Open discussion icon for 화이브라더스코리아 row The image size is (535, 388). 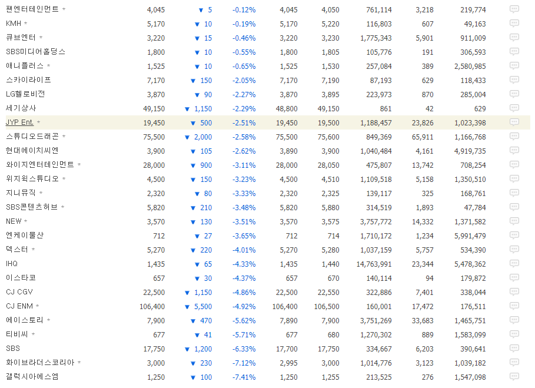(514, 363)
